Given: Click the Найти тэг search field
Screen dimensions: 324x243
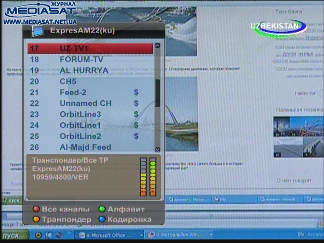Looking at the screenshot, I should (321, 93).
